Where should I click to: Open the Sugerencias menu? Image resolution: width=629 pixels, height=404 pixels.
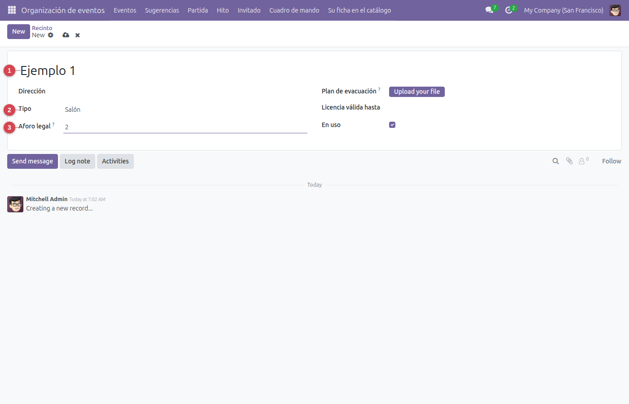162,10
